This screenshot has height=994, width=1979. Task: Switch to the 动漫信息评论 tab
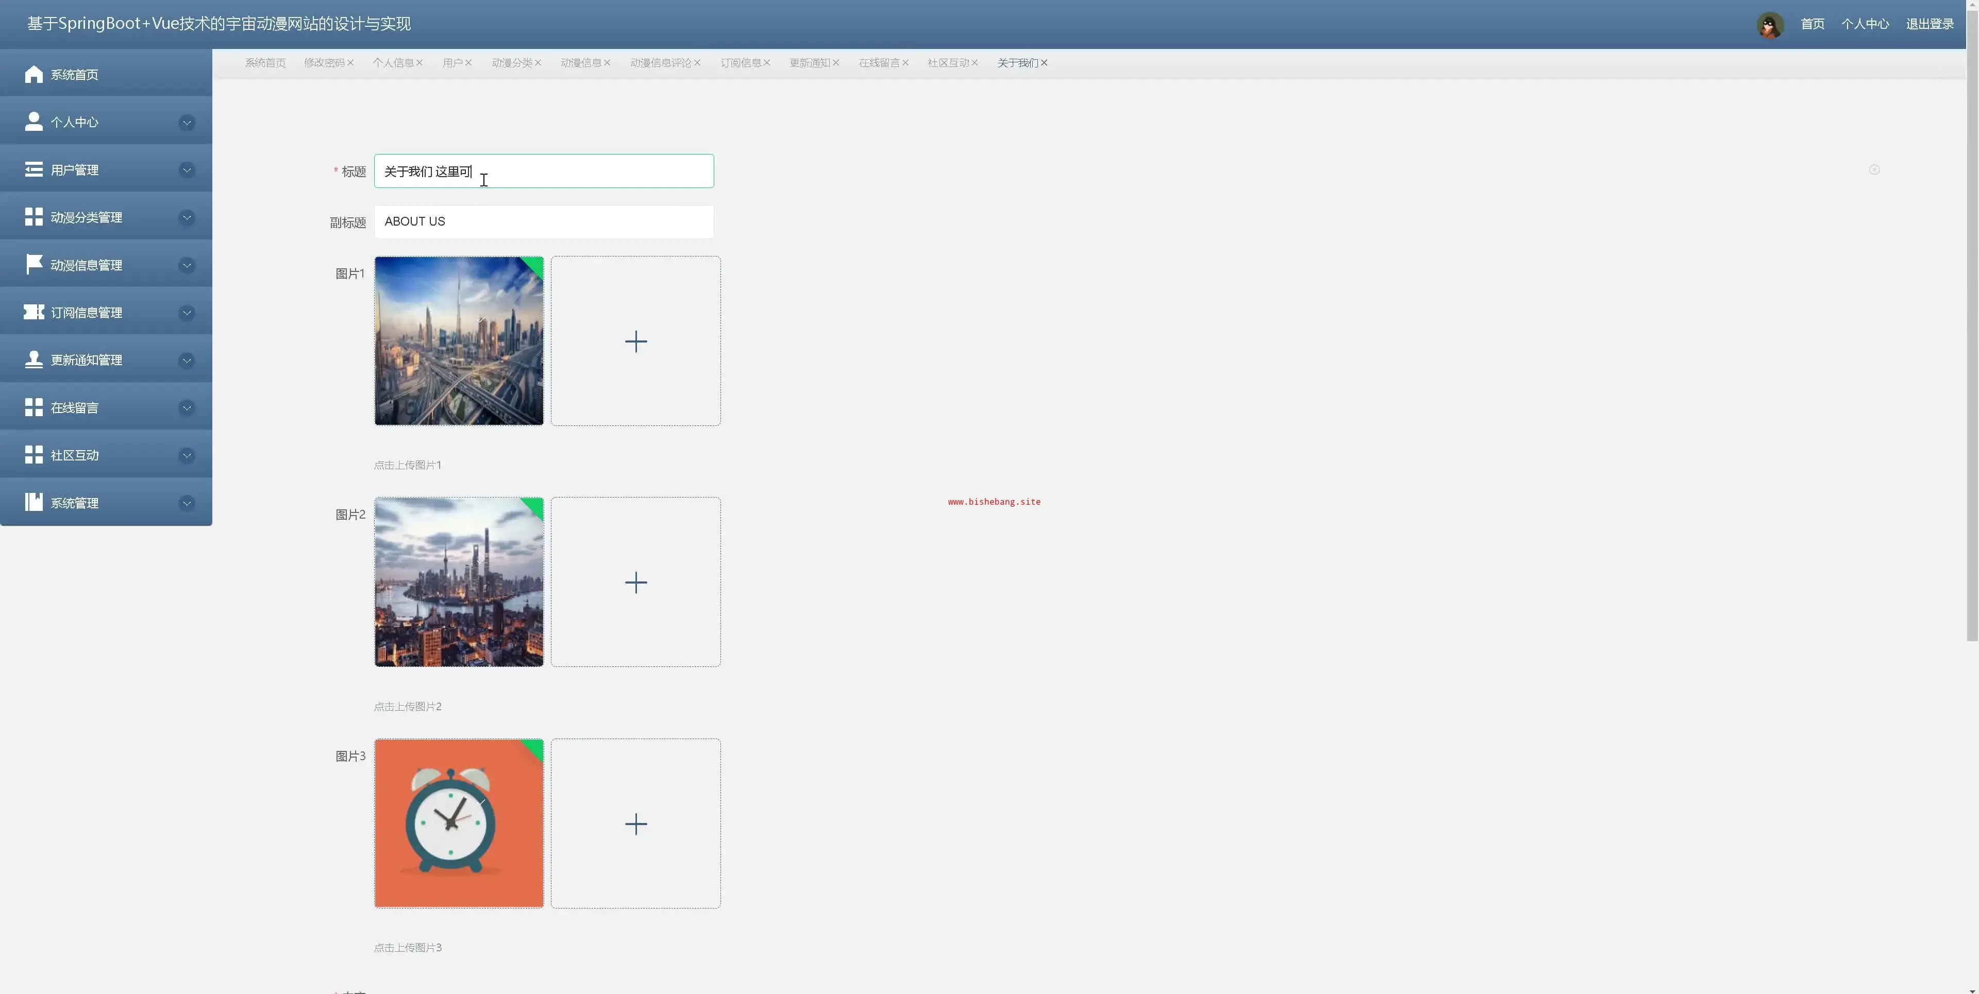660,63
